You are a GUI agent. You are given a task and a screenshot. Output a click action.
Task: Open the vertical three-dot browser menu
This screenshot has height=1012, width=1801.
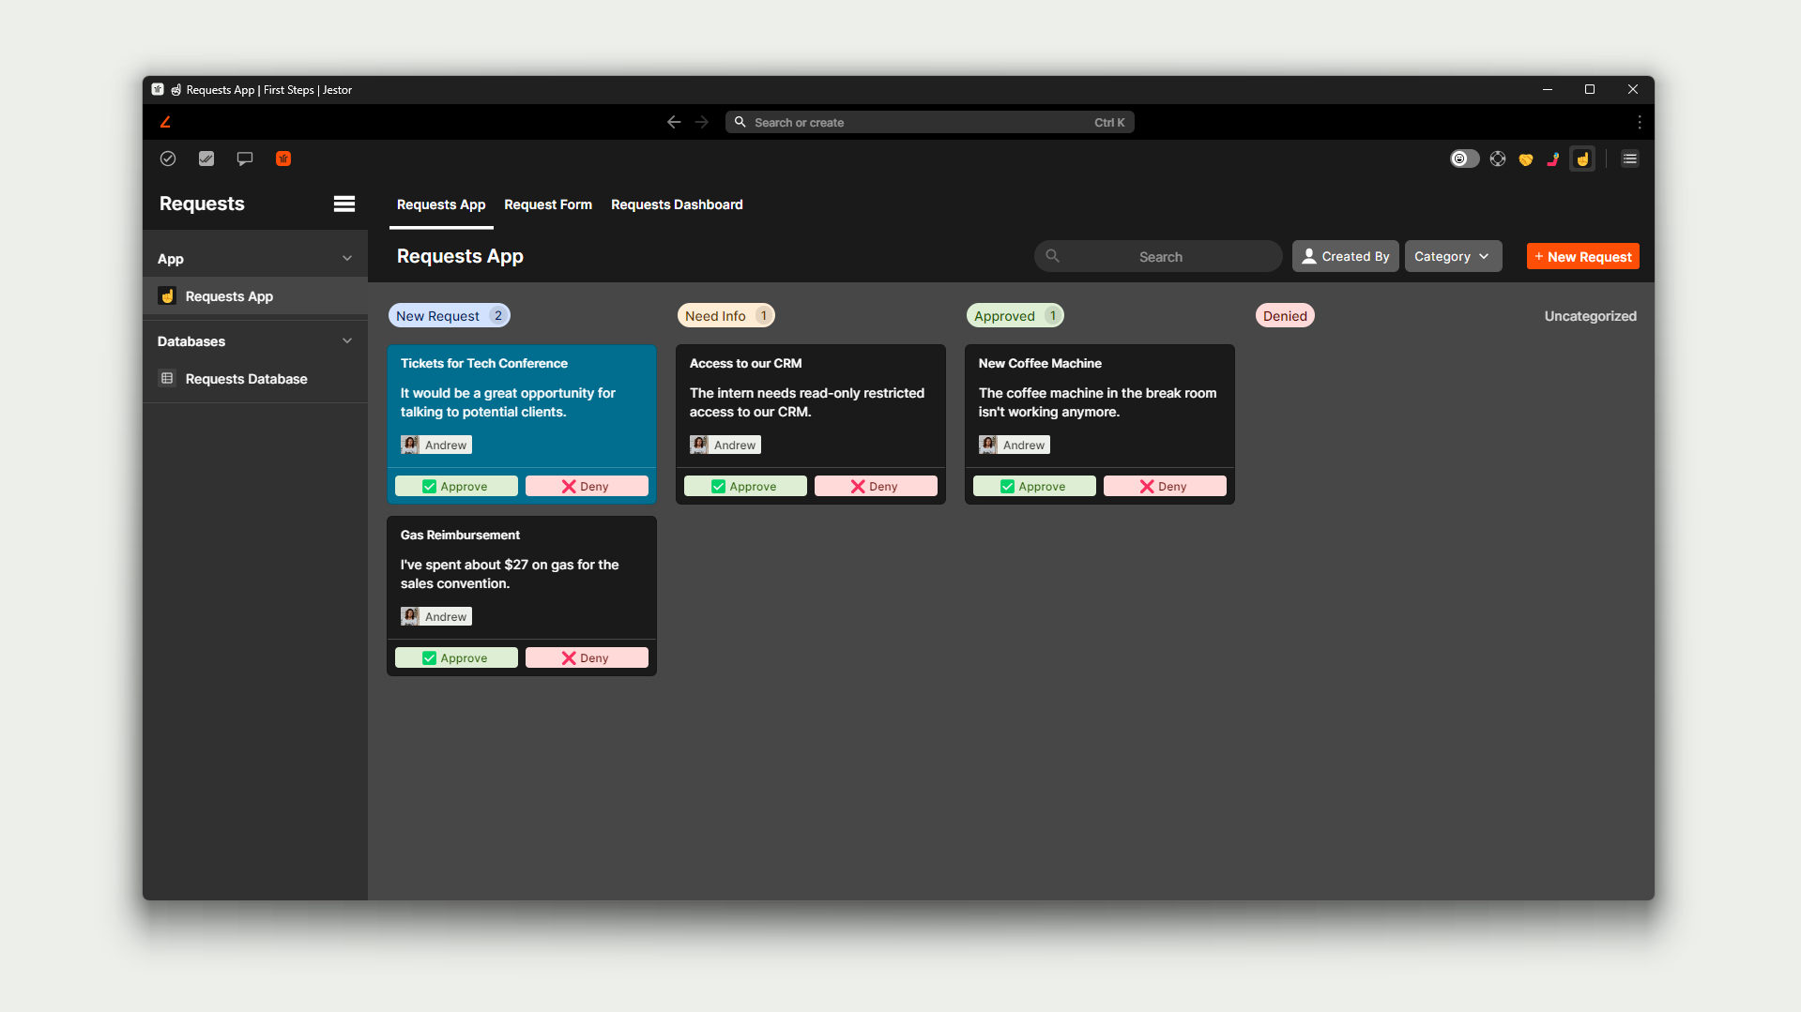pyautogui.click(x=1640, y=122)
